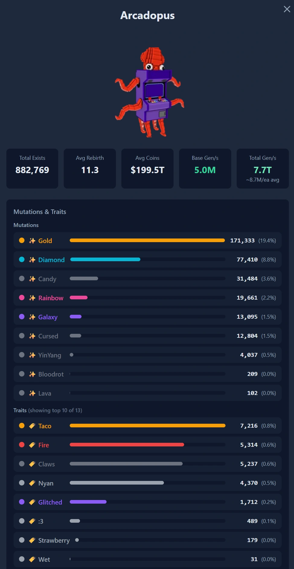Click the Total Exists stat card

pyautogui.click(x=32, y=169)
